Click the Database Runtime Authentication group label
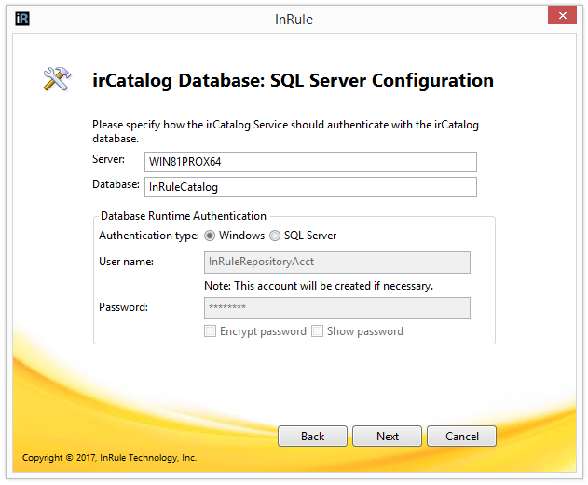Screen dimensions: 588x485 coord(184,216)
